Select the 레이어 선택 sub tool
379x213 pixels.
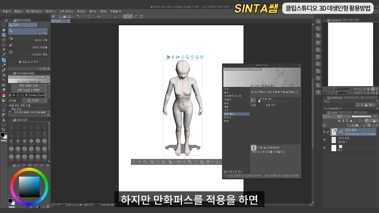point(28,39)
